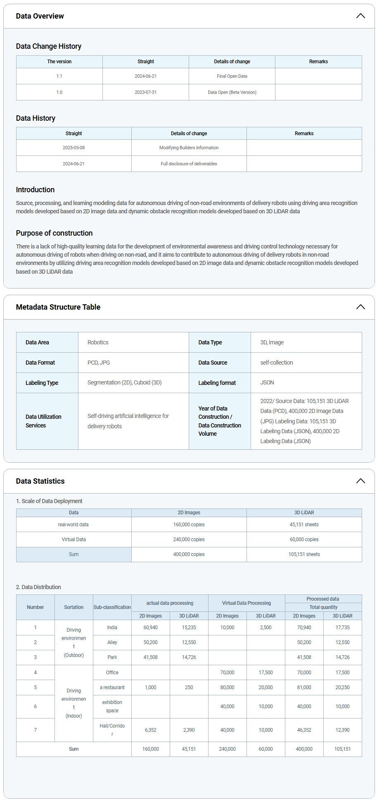Collapse the Metadata Structure Table chevron
377x802 pixels.
[x=360, y=307]
